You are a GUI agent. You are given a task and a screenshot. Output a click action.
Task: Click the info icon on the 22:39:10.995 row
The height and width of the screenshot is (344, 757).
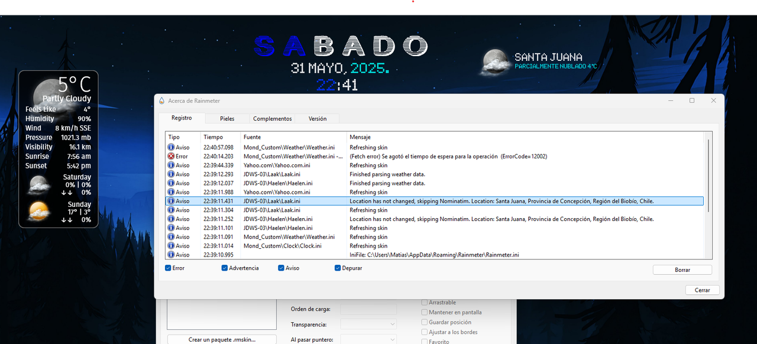click(x=171, y=254)
